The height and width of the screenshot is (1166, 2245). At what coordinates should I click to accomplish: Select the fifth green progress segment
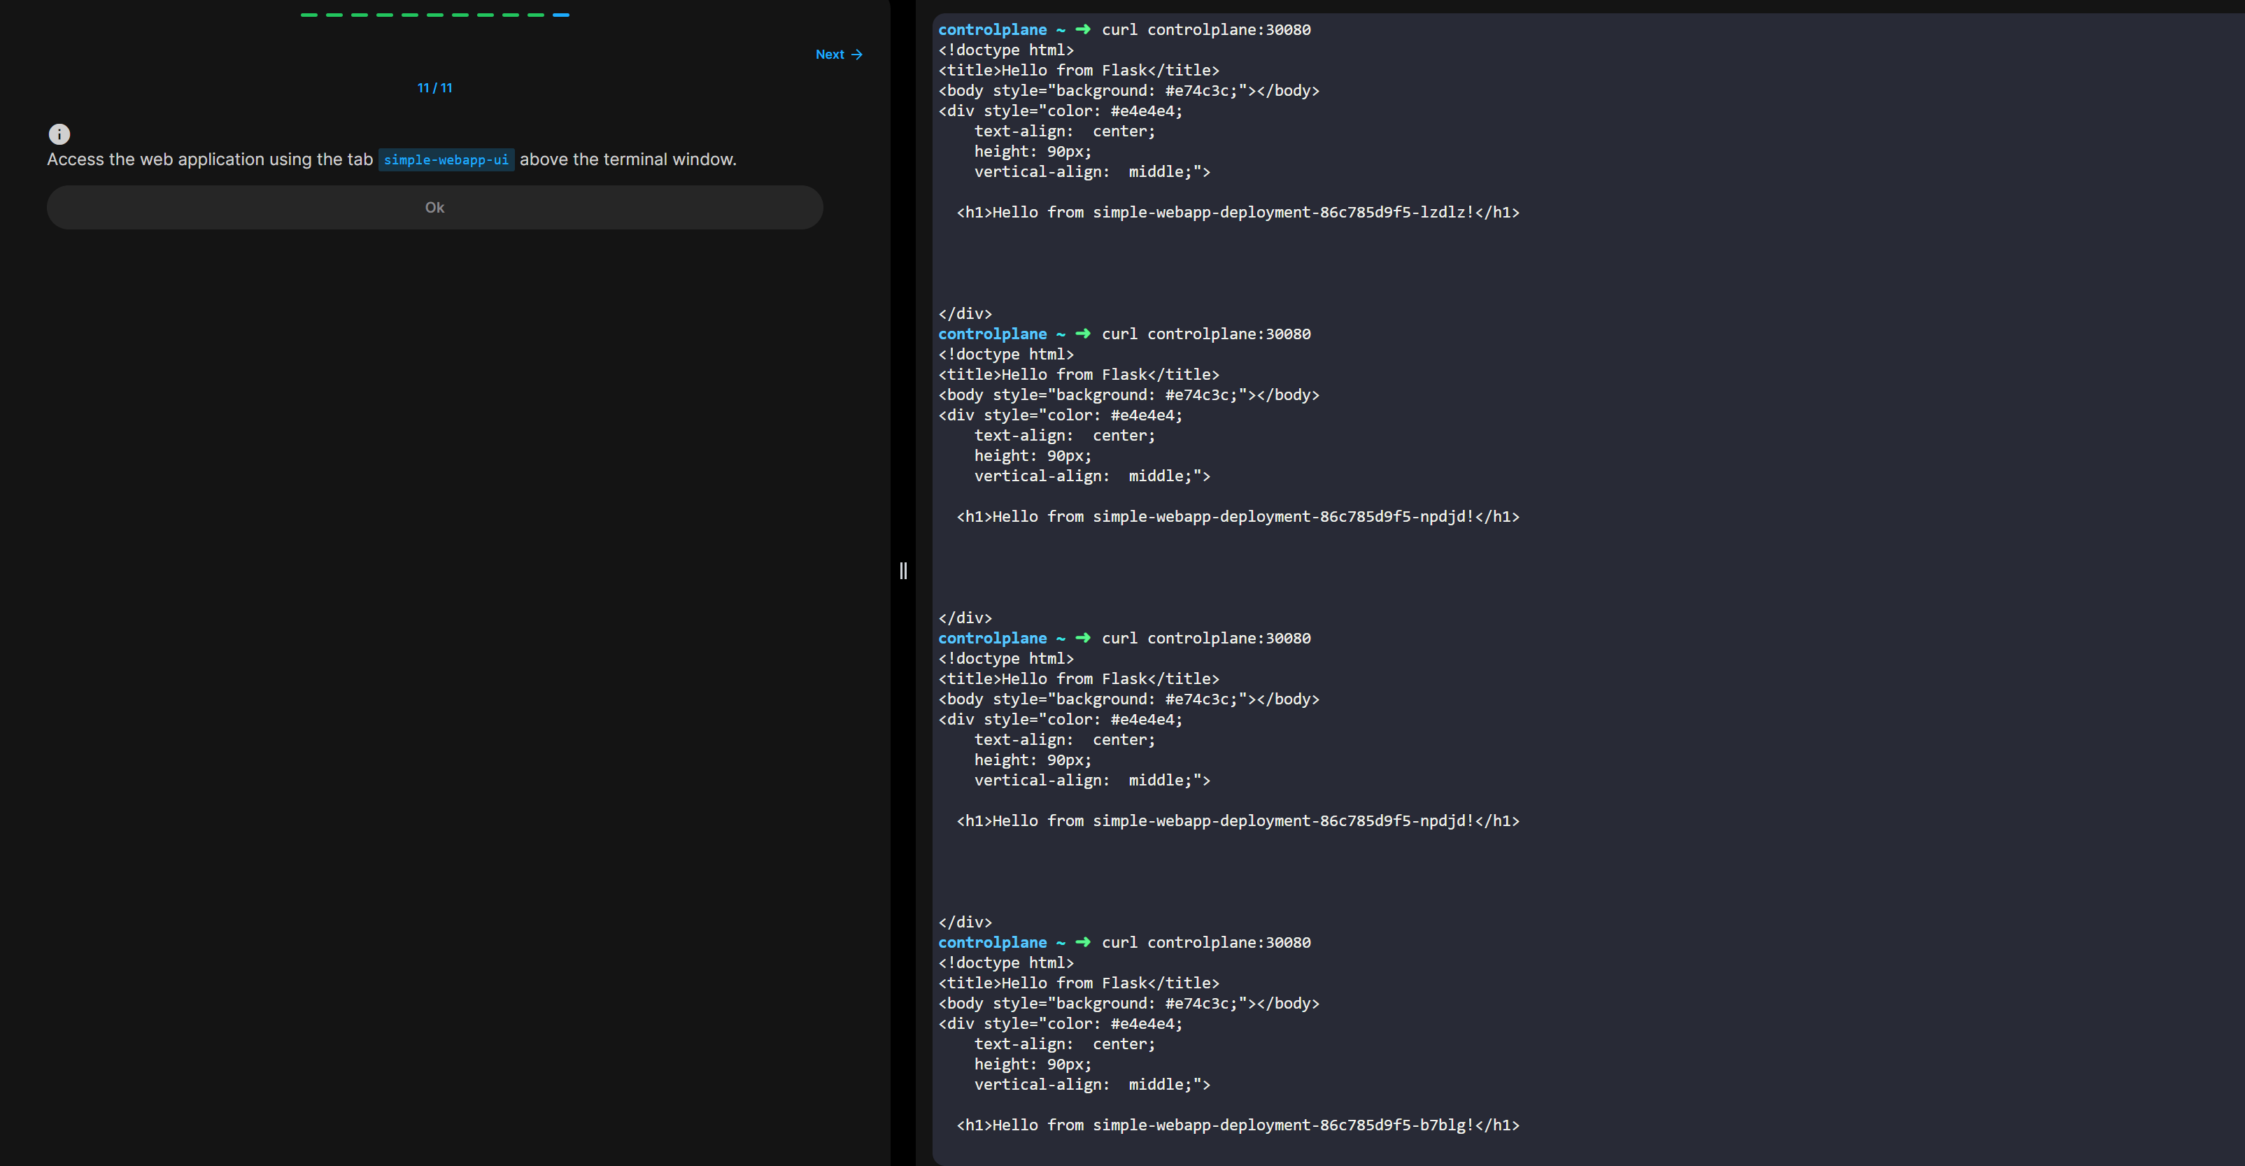coord(409,15)
